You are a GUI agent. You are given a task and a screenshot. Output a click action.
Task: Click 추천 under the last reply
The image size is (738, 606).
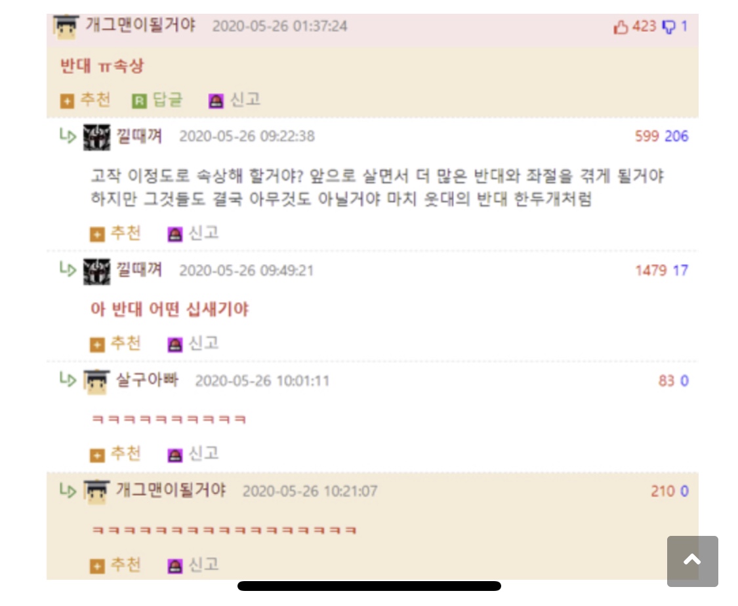coord(115,565)
